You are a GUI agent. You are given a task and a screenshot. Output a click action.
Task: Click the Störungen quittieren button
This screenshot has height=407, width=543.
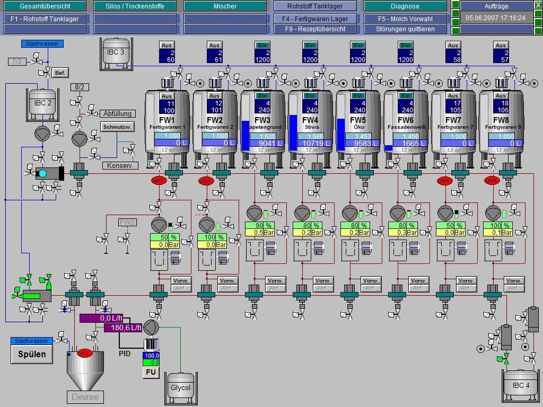coord(405,29)
